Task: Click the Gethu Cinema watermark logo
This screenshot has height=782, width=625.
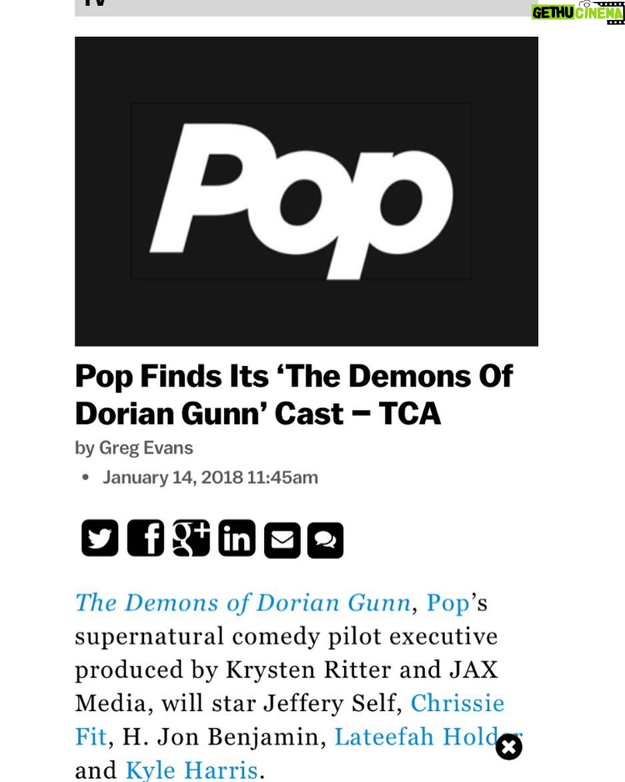Action: coord(578,11)
